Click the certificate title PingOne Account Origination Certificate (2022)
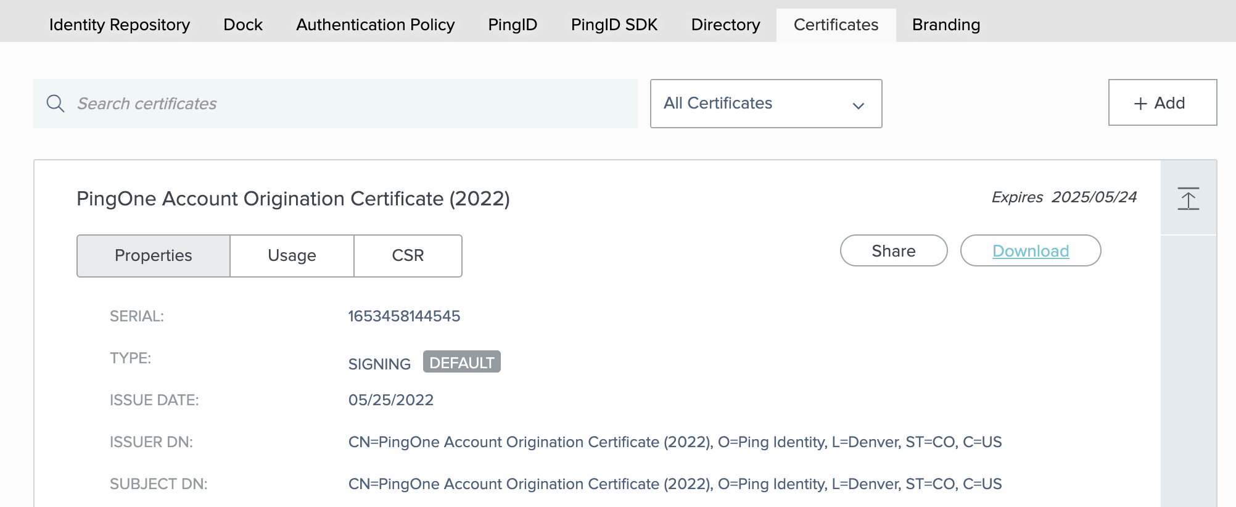Screen dimensions: 1236x507 293,199
